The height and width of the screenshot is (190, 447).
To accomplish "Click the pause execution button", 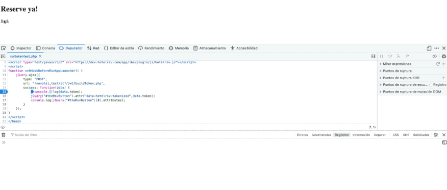I will point(382,57).
